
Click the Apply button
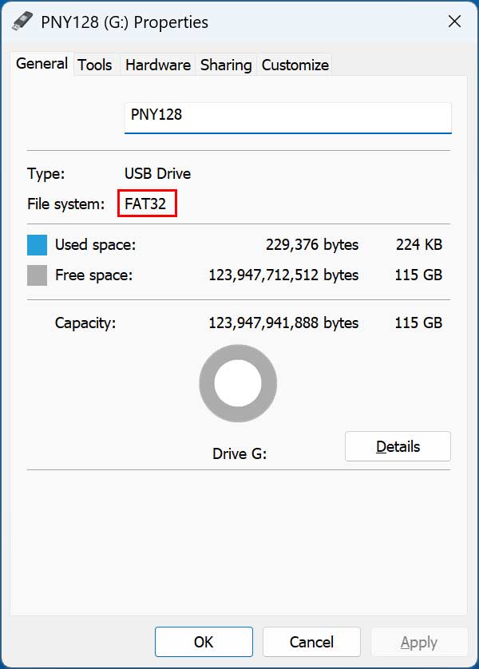419,642
